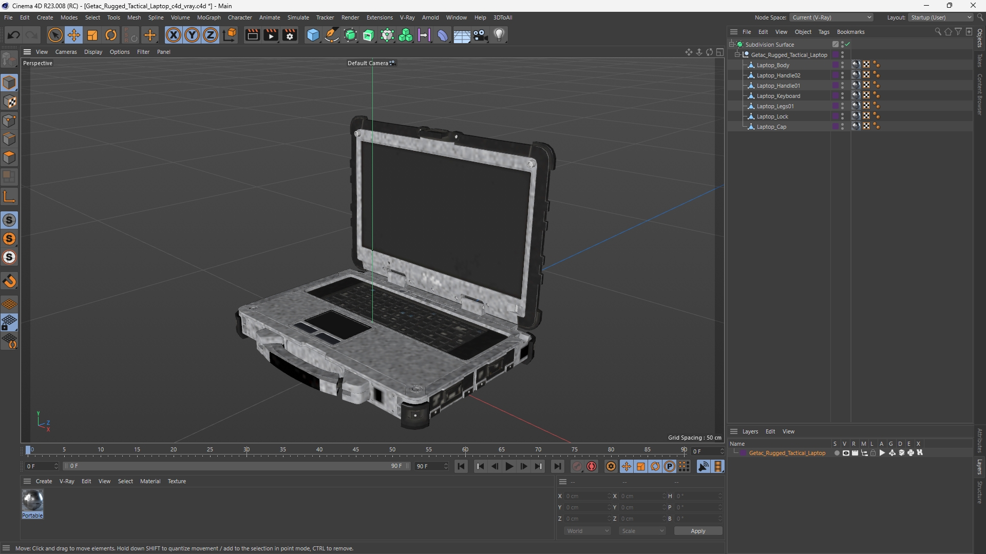Viewport: 986px width, 554px height.
Task: Click Make Editable icon in left sidebar
Action: coord(9,60)
